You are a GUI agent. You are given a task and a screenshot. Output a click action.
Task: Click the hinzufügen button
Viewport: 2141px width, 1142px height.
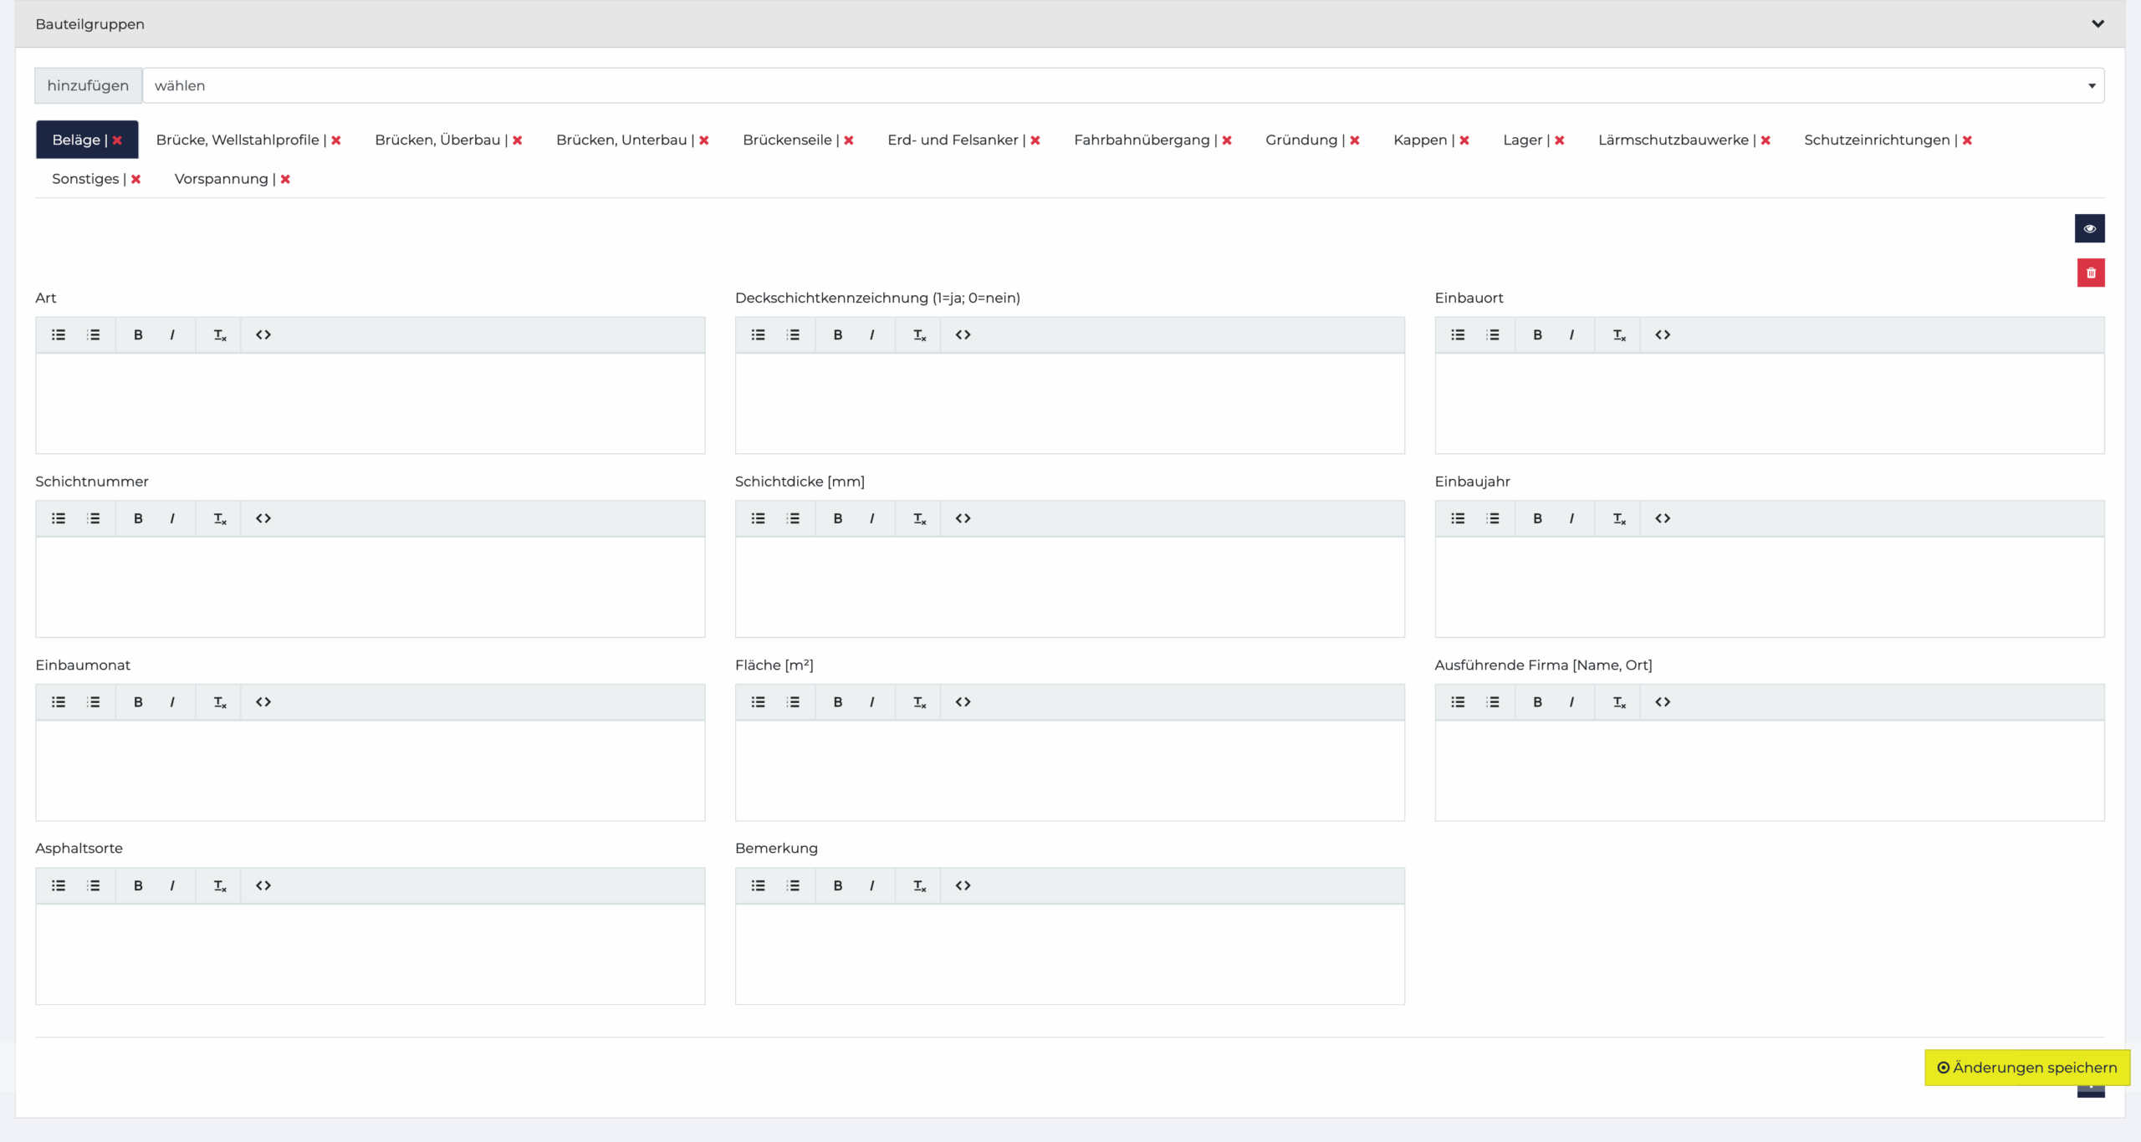[88, 85]
